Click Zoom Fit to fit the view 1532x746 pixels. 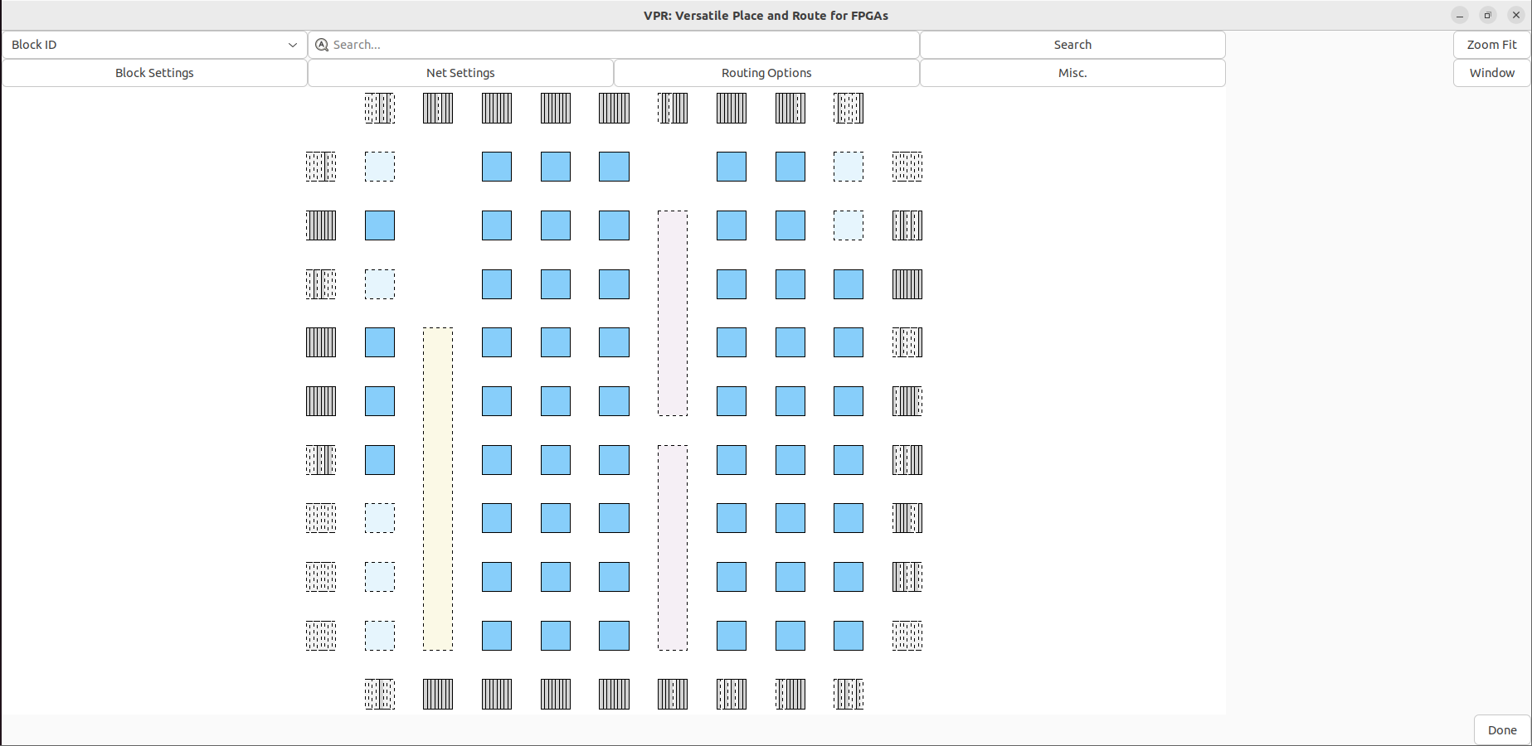tap(1491, 45)
